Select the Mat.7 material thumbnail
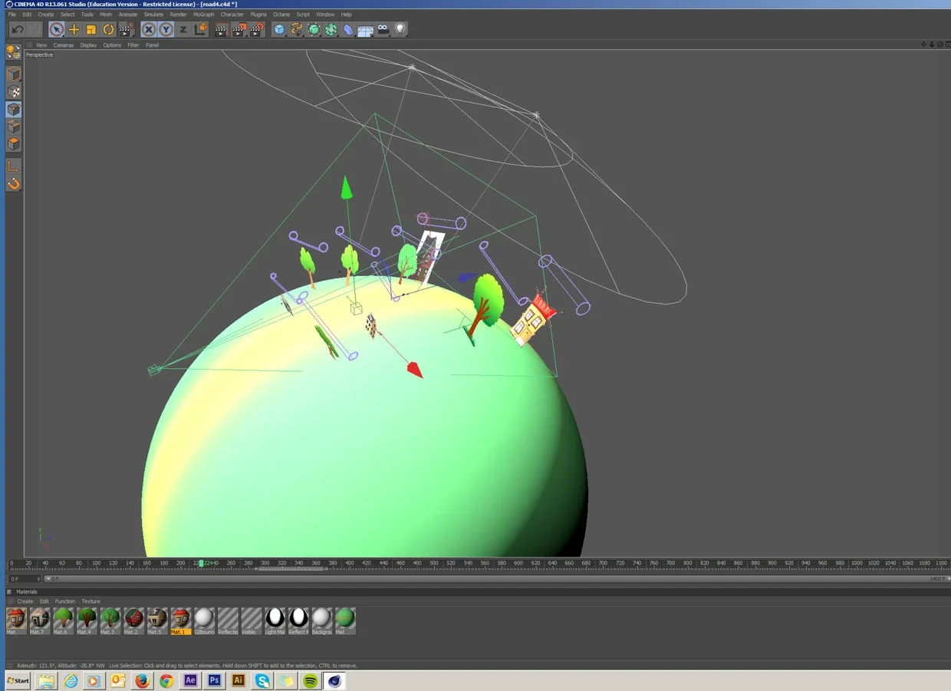 tap(40, 620)
